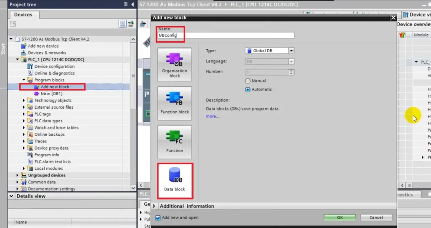Select the Organization block type

[175, 65]
